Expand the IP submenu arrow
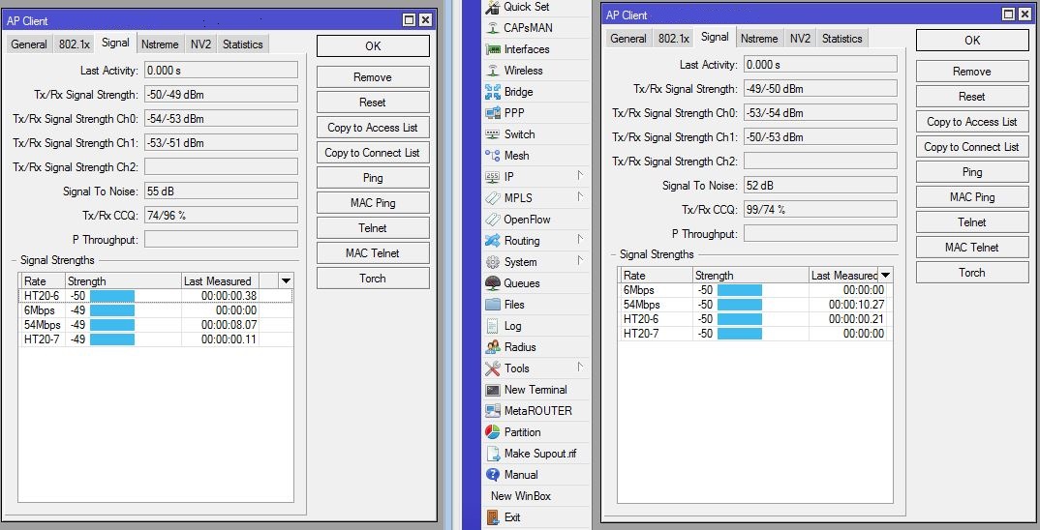The width and height of the screenshot is (1040, 530). pos(580,176)
